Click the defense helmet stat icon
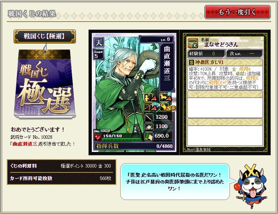The height and width of the screenshot is (214, 278). (149, 127)
